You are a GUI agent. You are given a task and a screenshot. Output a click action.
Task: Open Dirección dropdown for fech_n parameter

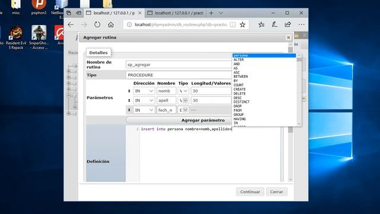[144, 110]
